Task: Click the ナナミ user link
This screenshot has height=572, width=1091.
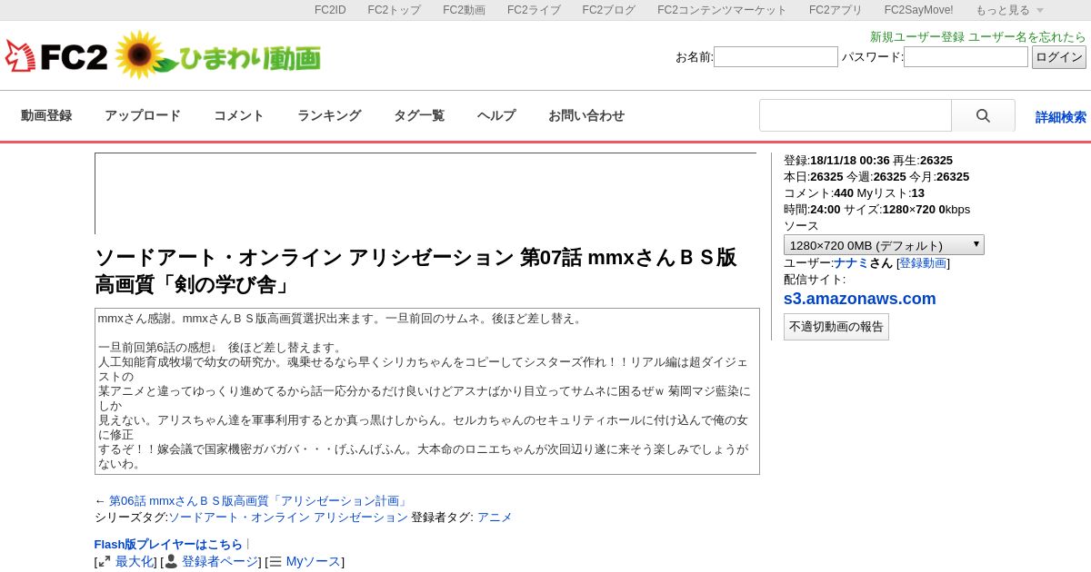Action: point(852,262)
